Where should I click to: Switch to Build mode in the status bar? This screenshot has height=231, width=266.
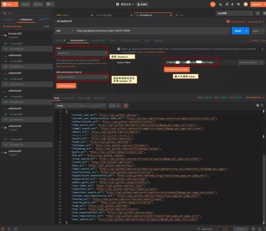[x=225, y=229]
